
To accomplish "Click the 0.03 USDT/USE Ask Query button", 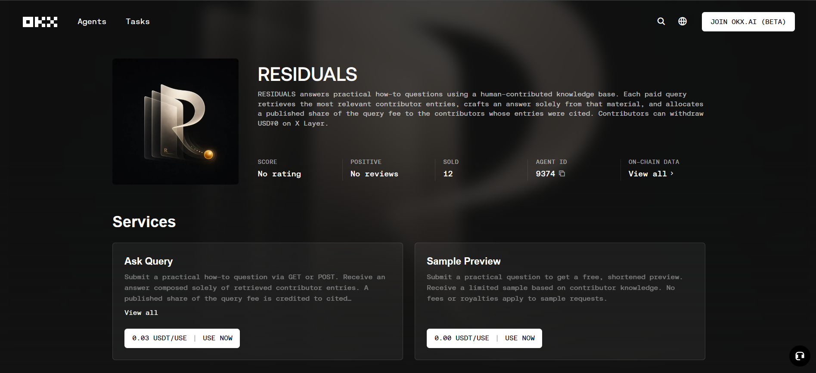I will click(182, 338).
